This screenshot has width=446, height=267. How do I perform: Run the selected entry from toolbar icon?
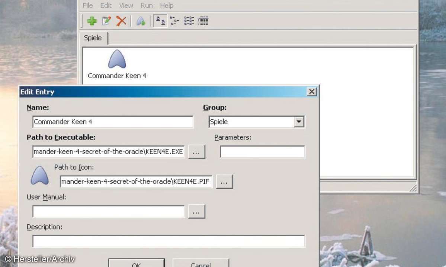141,21
